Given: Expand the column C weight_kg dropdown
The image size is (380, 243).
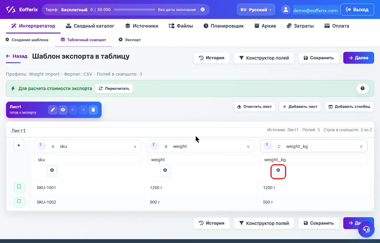Looking at the screenshot, I should 313,146.
